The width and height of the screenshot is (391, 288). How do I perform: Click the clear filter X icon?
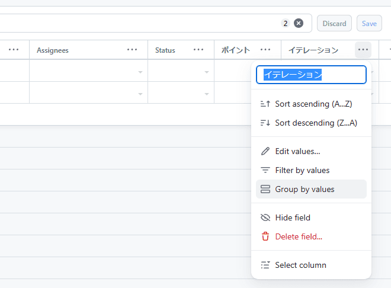299,23
